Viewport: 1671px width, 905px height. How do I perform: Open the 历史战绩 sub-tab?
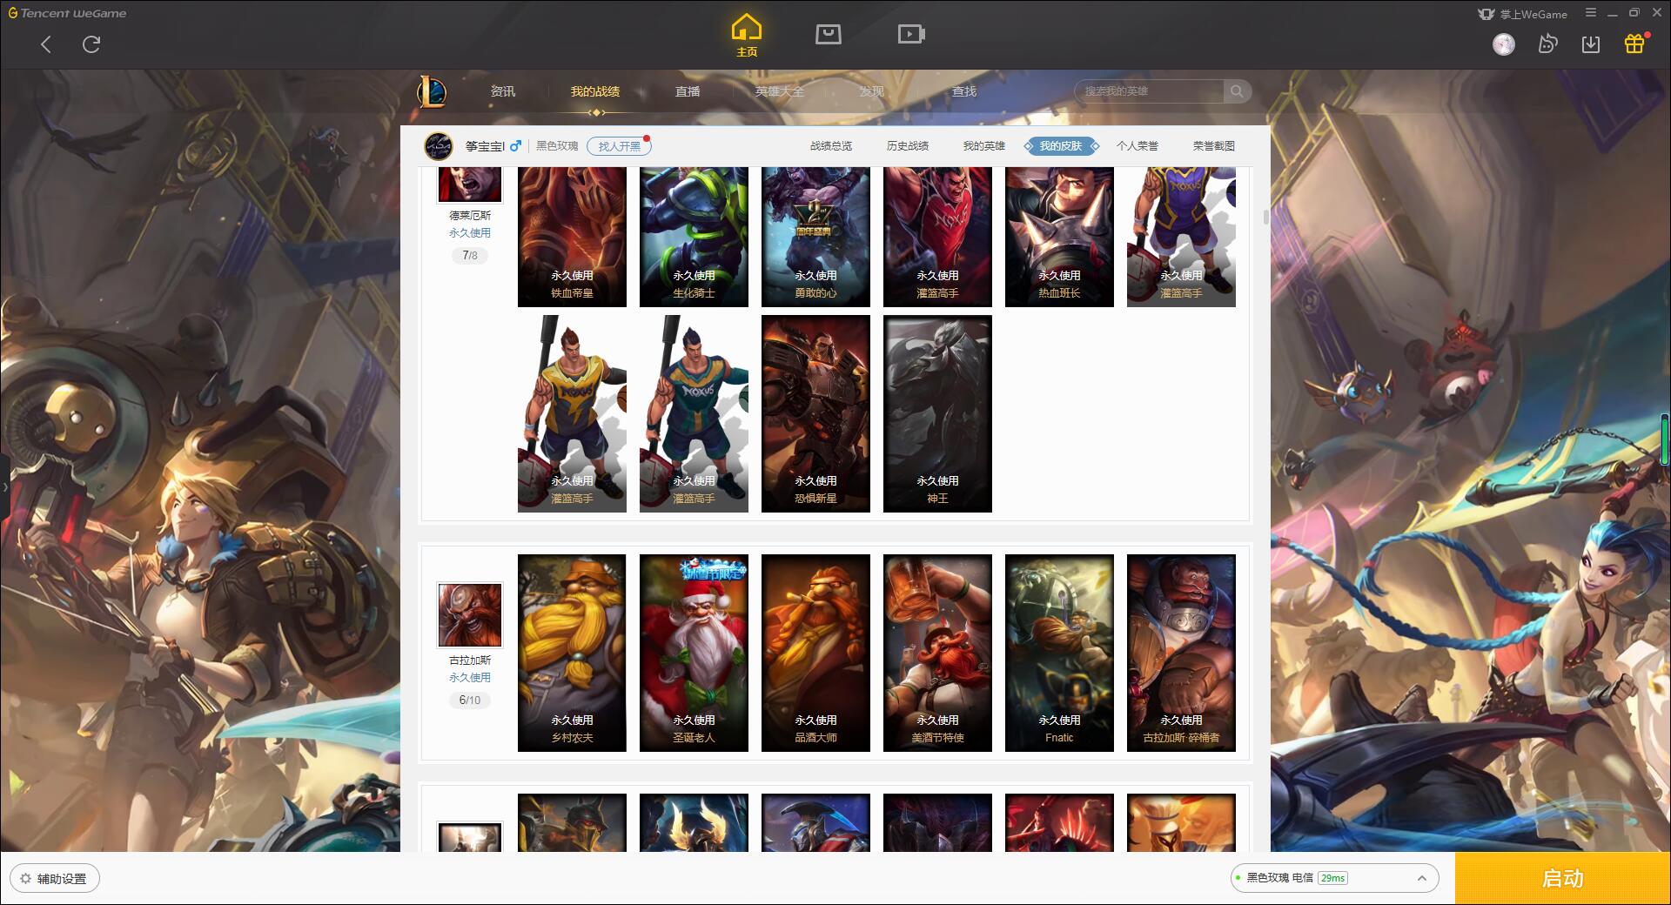pos(908,146)
